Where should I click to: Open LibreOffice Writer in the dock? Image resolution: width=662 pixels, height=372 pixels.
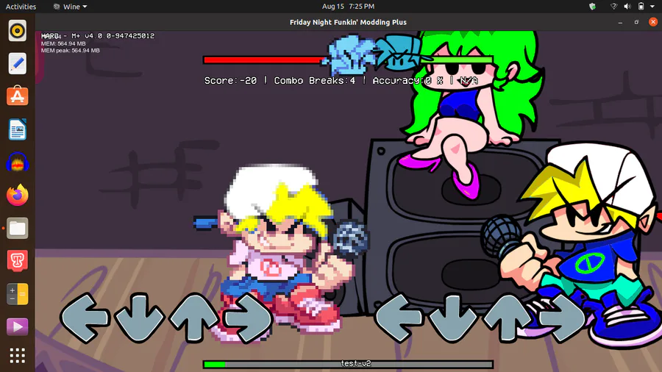(18, 129)
